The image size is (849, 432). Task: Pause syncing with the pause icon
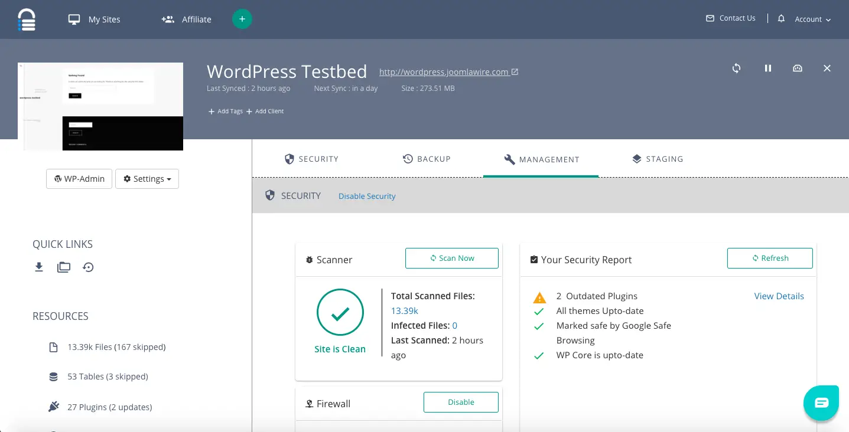click(768, 68)
